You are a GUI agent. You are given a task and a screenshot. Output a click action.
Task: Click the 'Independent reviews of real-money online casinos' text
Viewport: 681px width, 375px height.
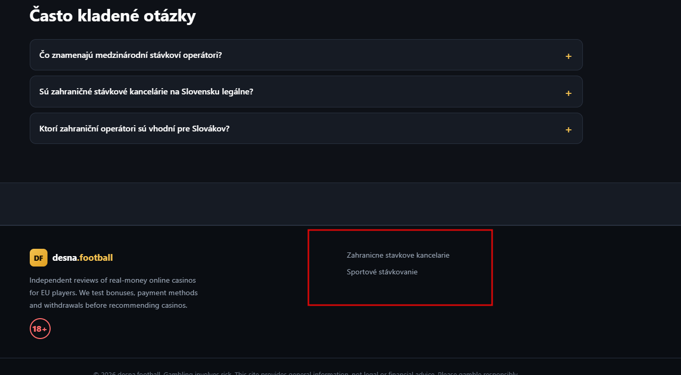tap(113, 281)
